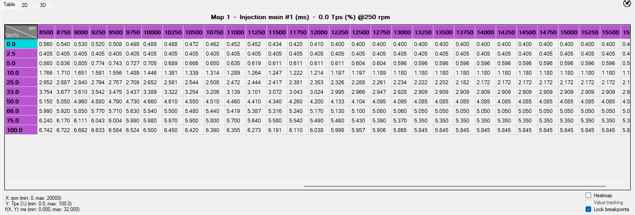Screen dimensions: 635x215
Task: Select cell value 6.742 in the table
Action: point(46,130)
